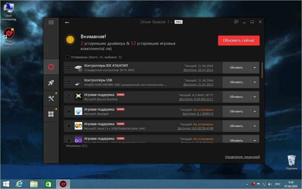Select the Scan lifebuoy icon in sidebar
The width and height of the screenshot is (302, 189).
point(51,67)
